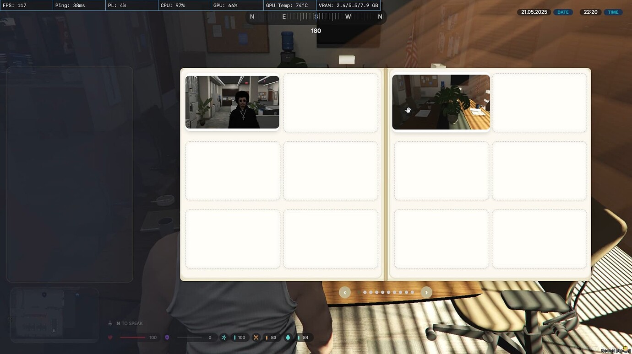The height and width of the screenshot is (354, 632).
Task: Click the blue TIME label
Action: point(613,12)
